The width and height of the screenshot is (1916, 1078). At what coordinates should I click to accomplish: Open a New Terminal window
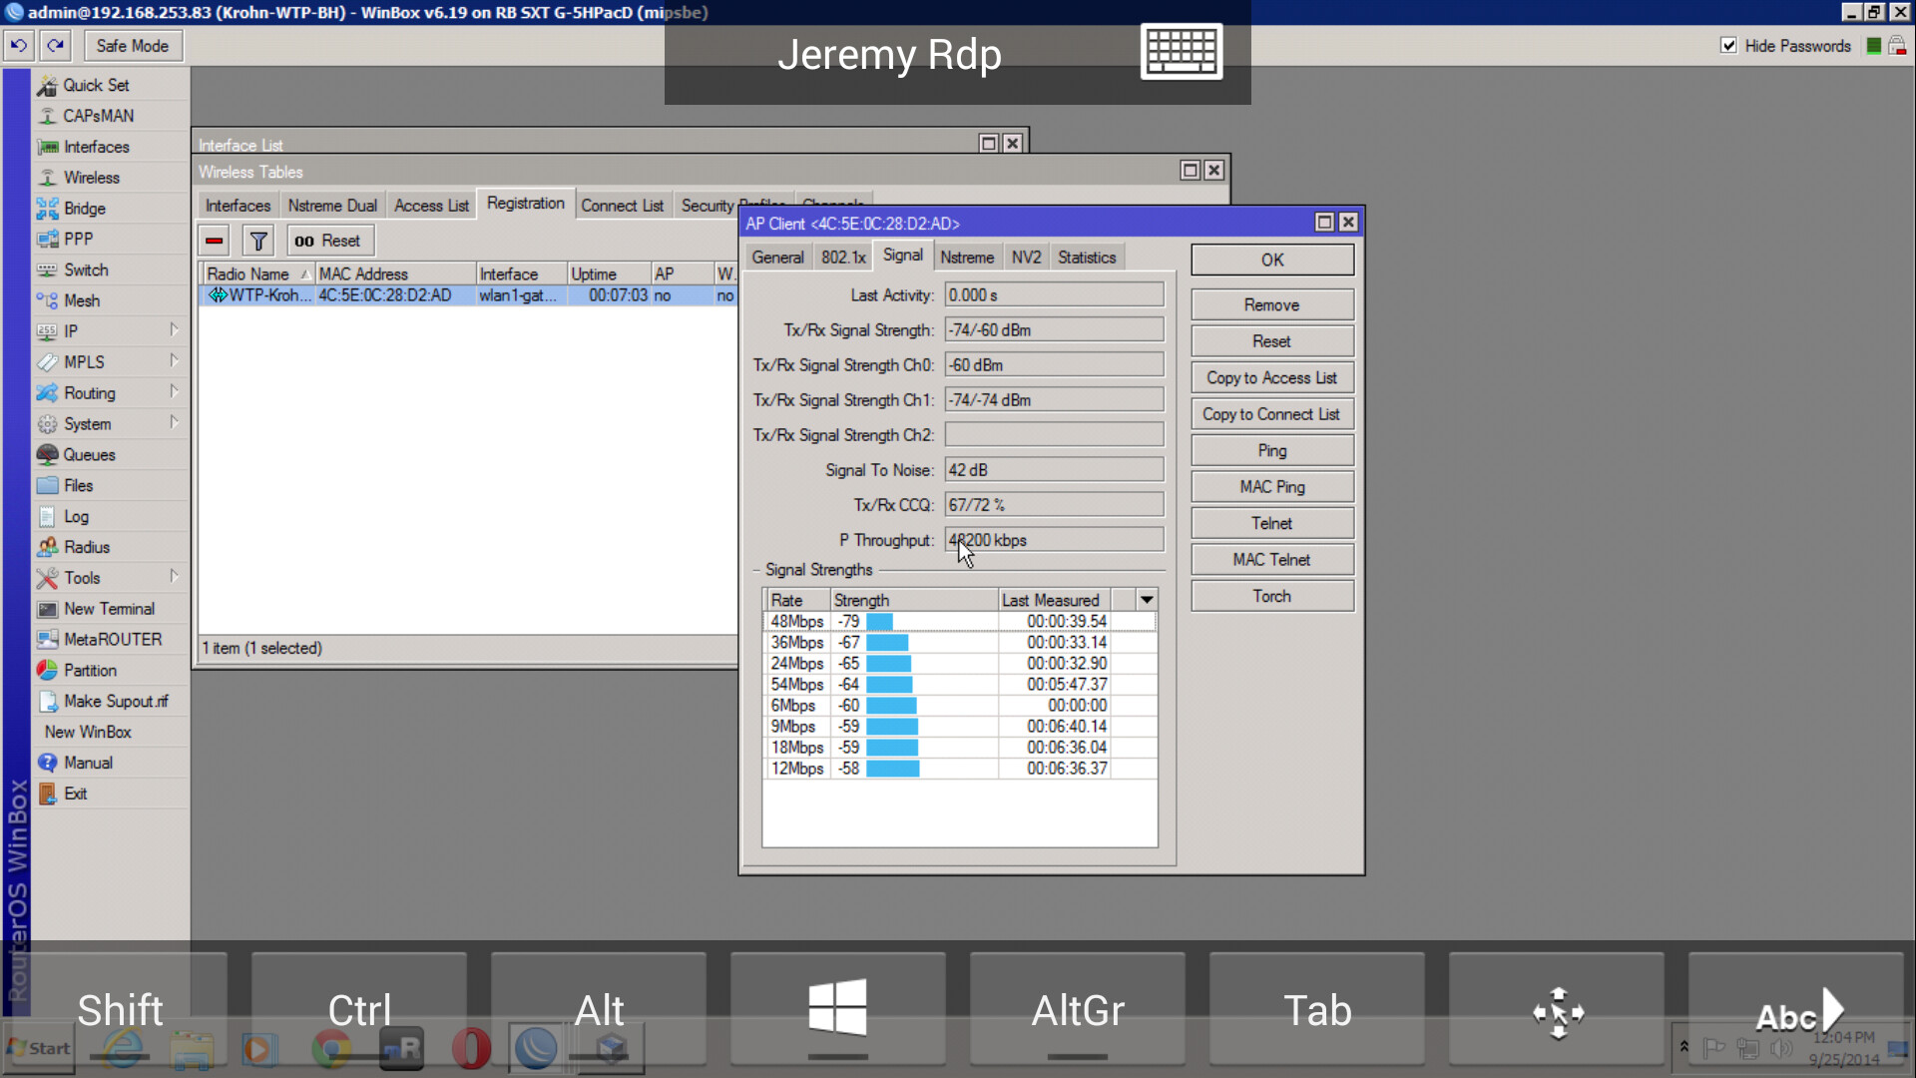[x=109, y=608]
